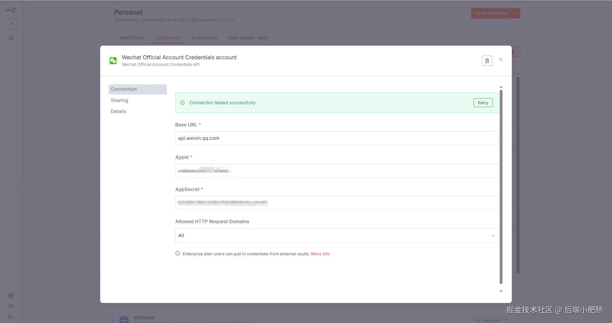Focus the AppSecret input field
Image resolution: width=612 pixels, height=323 pixels.
(337, 203)
